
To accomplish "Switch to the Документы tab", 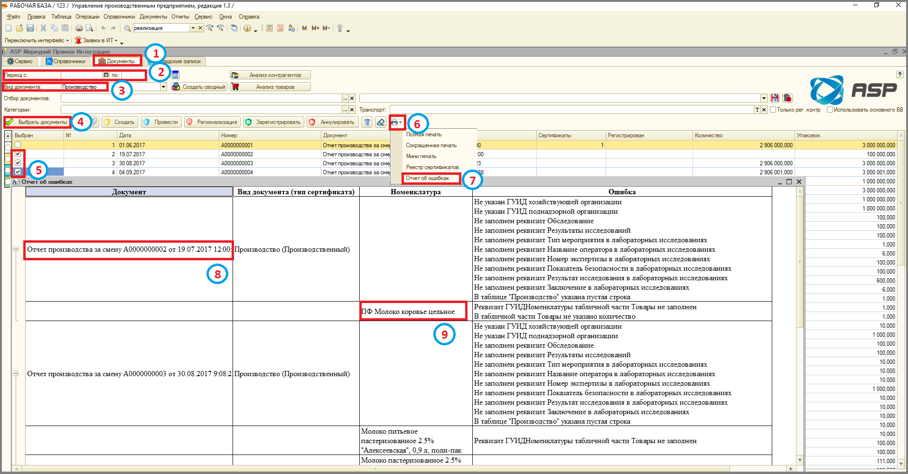I will coord(117,61).
